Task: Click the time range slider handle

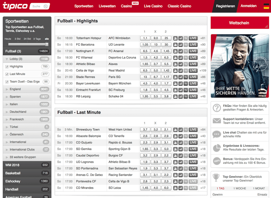Action: (x=47, y=44)
